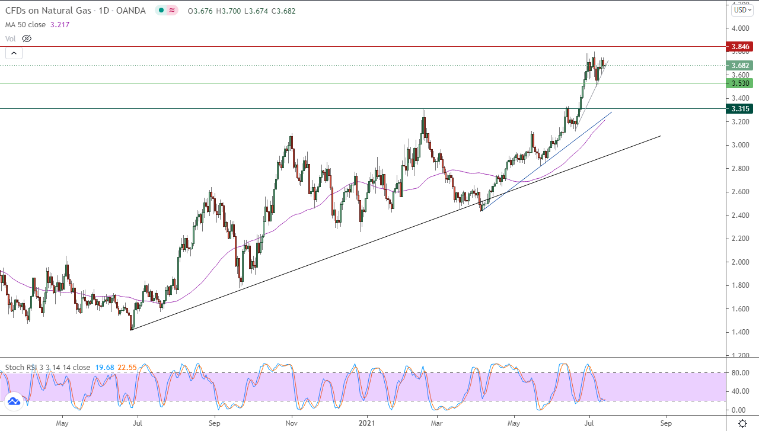Click the 1.800 price axis label
The width and height of the screenshot is (759, 431).
[740, 285]
